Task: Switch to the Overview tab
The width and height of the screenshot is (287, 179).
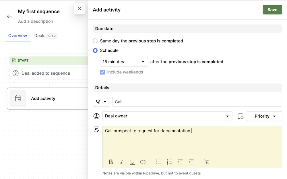Action: point(18,36)
